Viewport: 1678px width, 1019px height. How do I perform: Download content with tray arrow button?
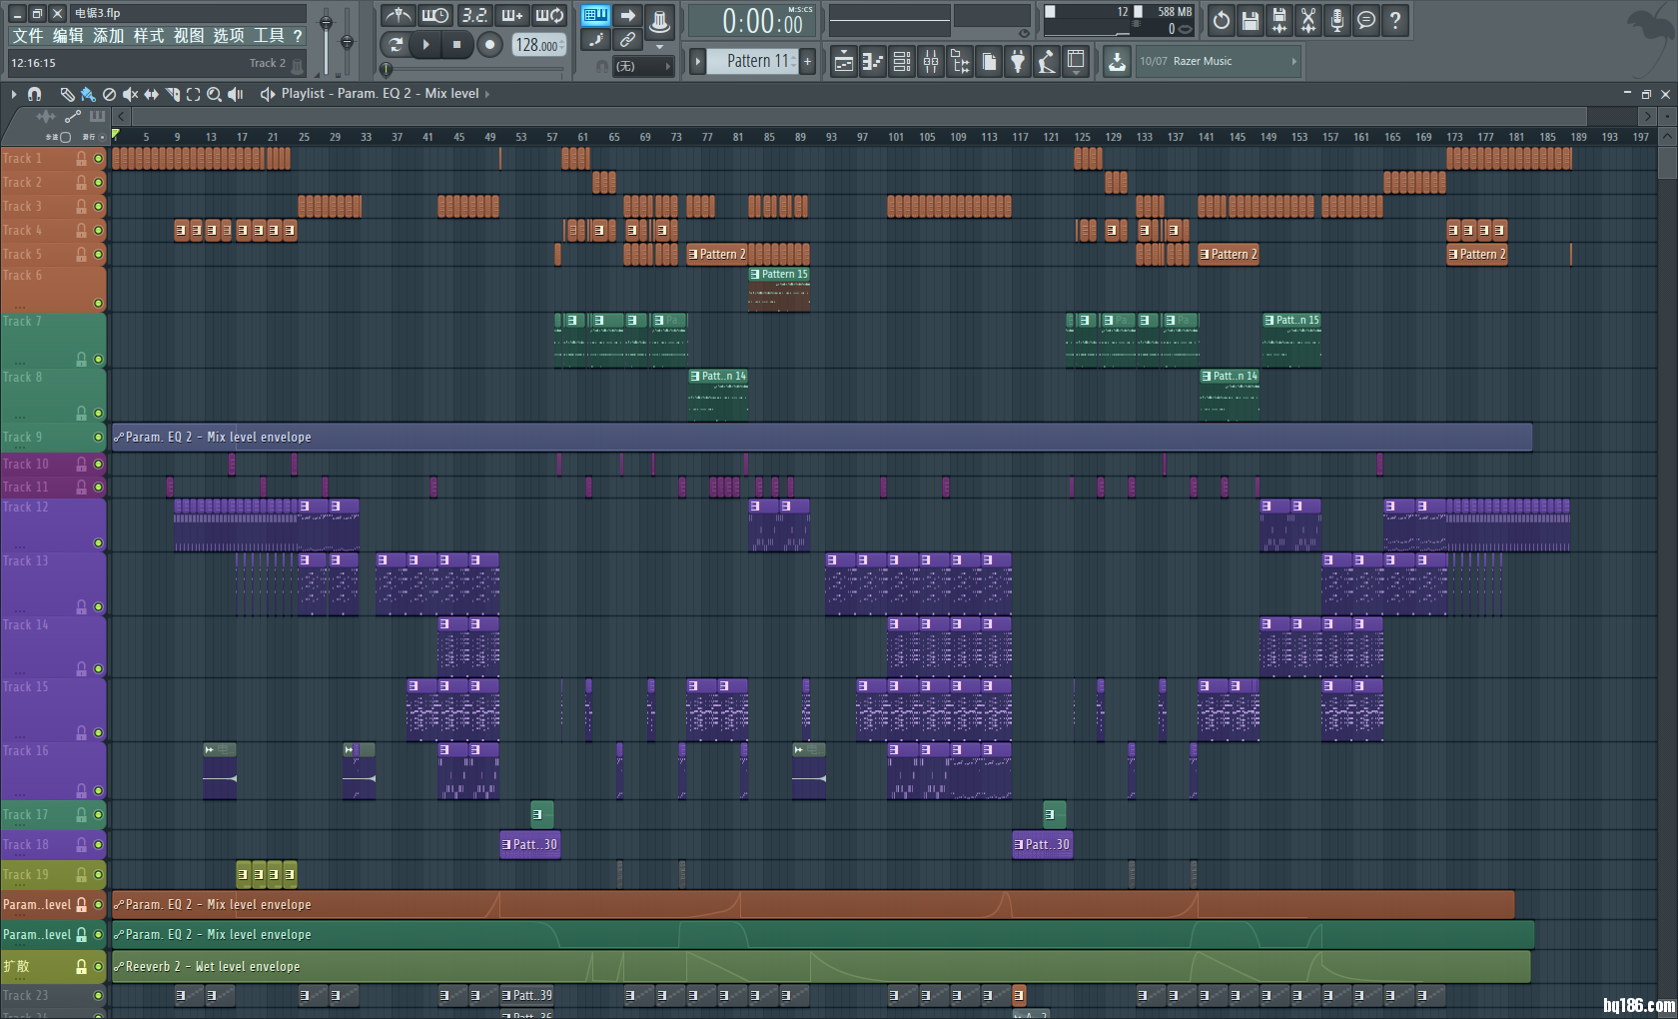click(x=1117, y=62)
